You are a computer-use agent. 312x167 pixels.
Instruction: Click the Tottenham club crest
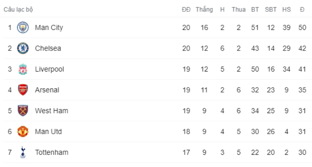[x=23, y=152]
